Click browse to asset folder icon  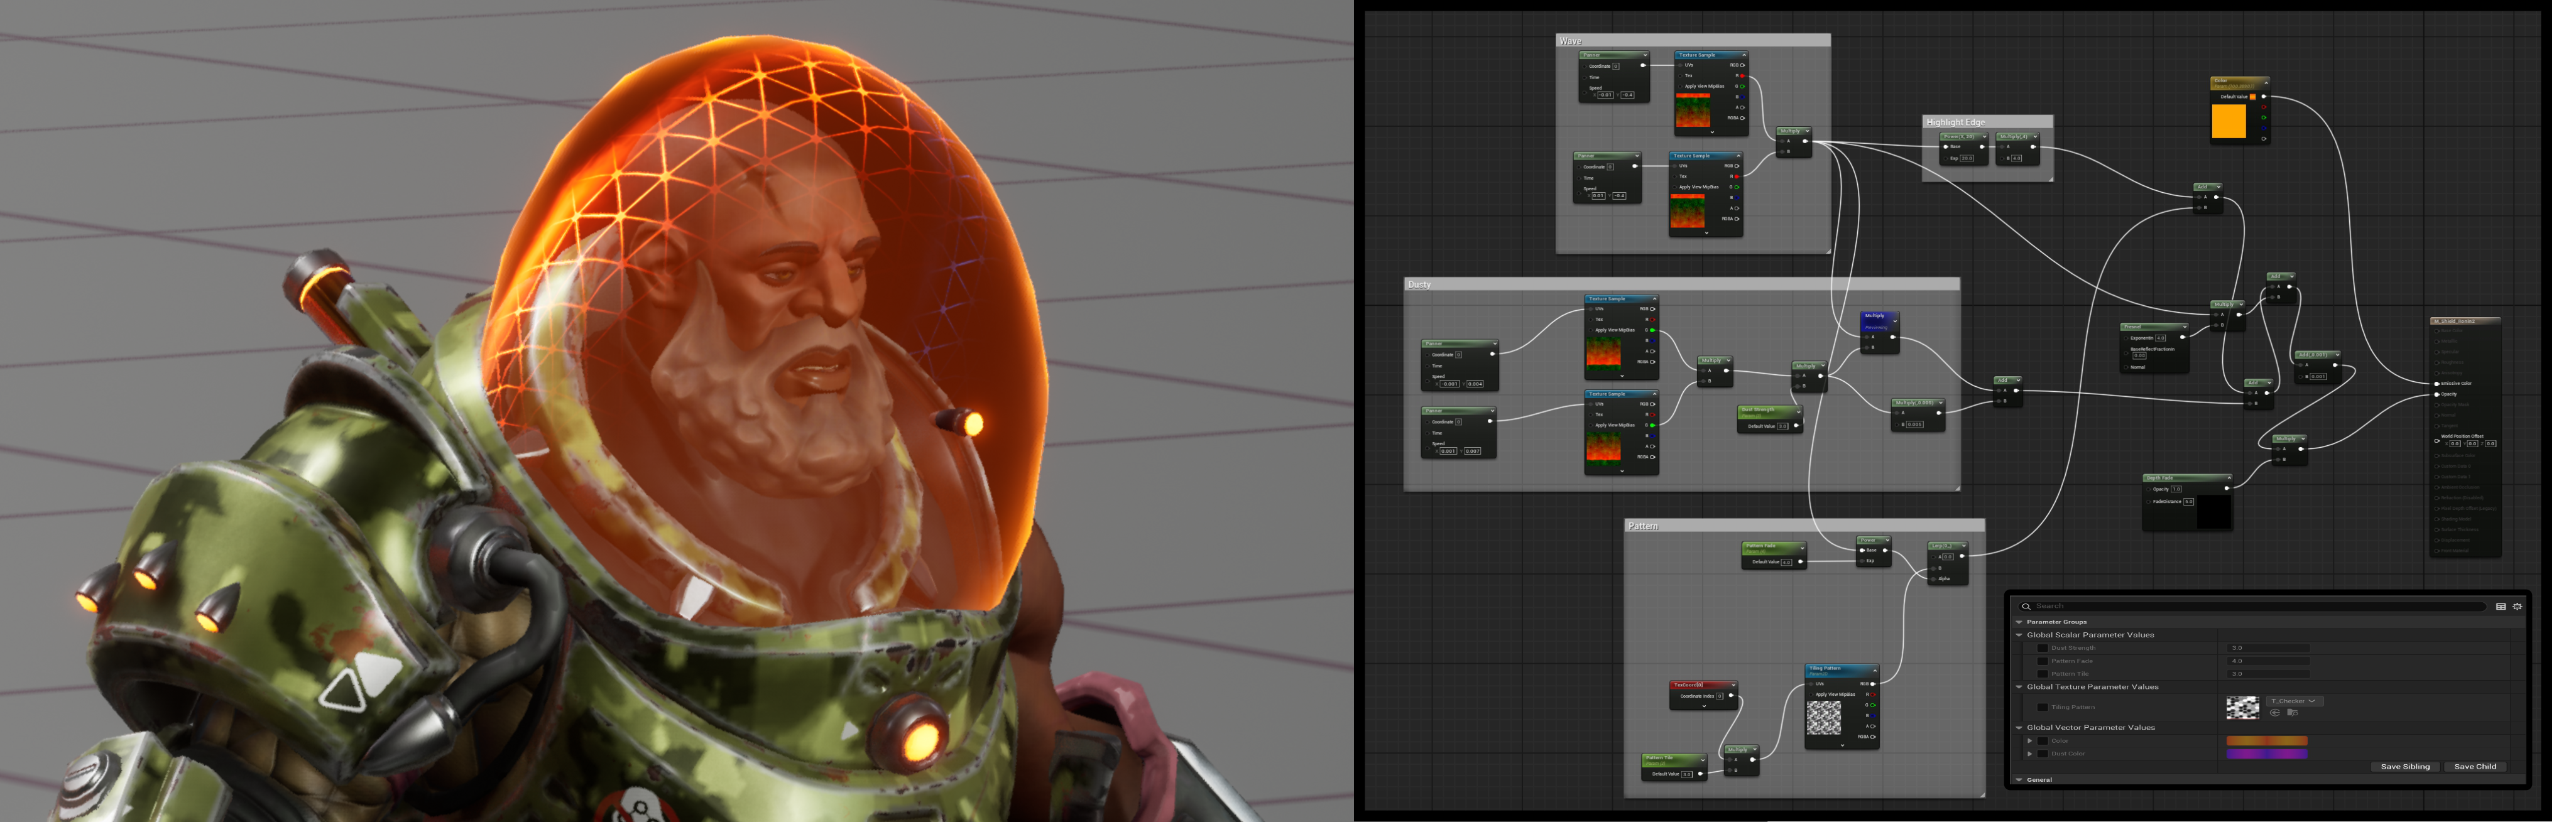[2291, 712]
